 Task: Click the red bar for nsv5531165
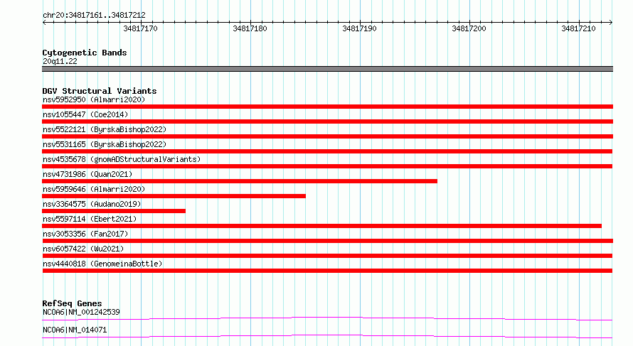327,151
